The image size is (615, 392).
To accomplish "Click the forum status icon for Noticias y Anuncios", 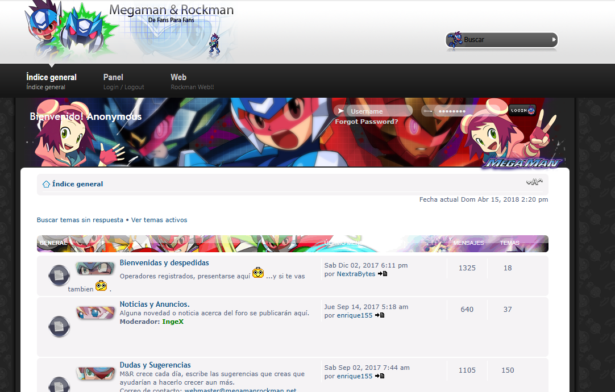I will pyautogui.click(x=59, y=326).
